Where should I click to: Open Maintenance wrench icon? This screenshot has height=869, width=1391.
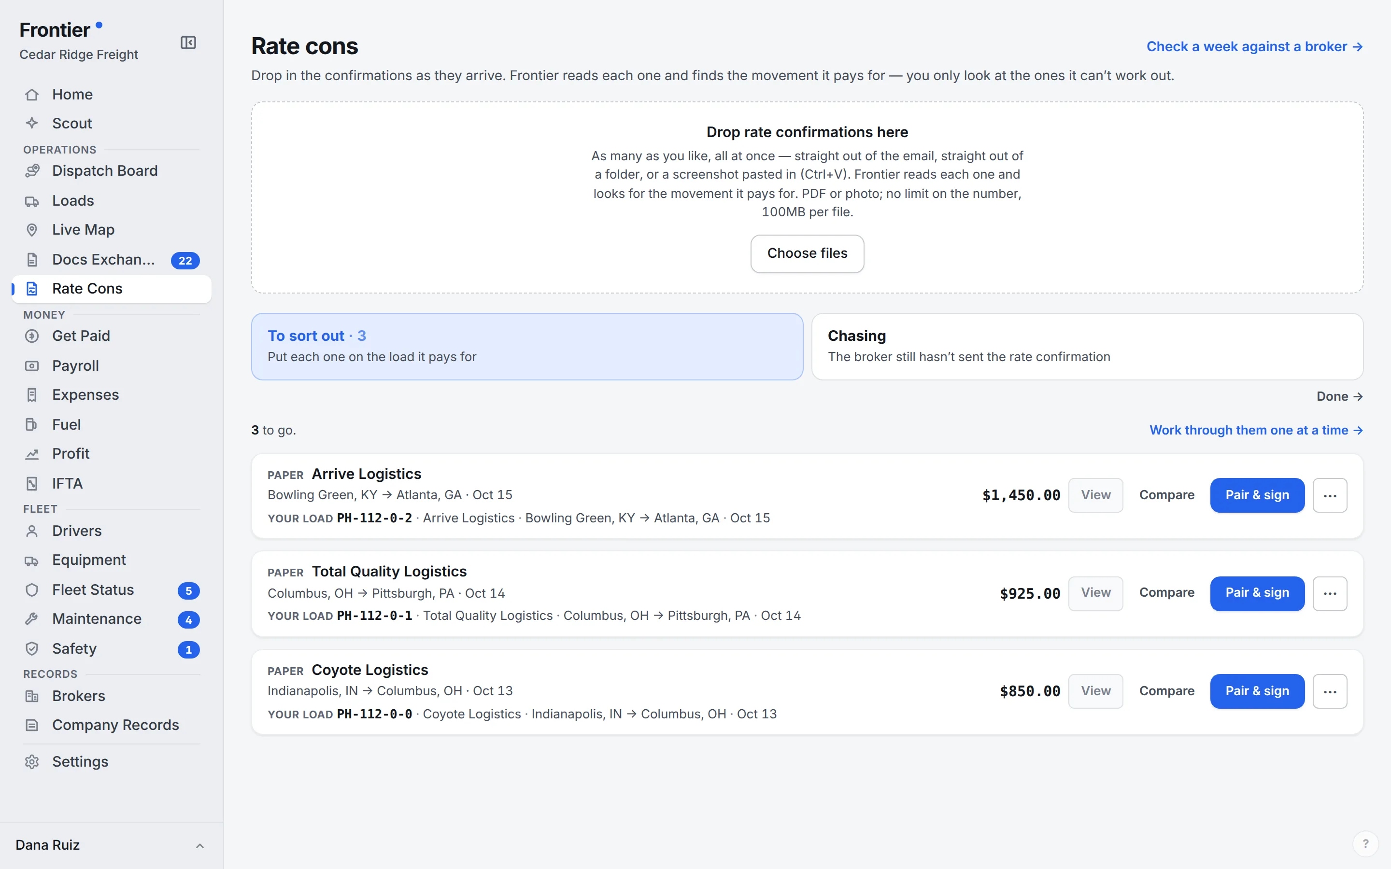click(x=32, y=618)
